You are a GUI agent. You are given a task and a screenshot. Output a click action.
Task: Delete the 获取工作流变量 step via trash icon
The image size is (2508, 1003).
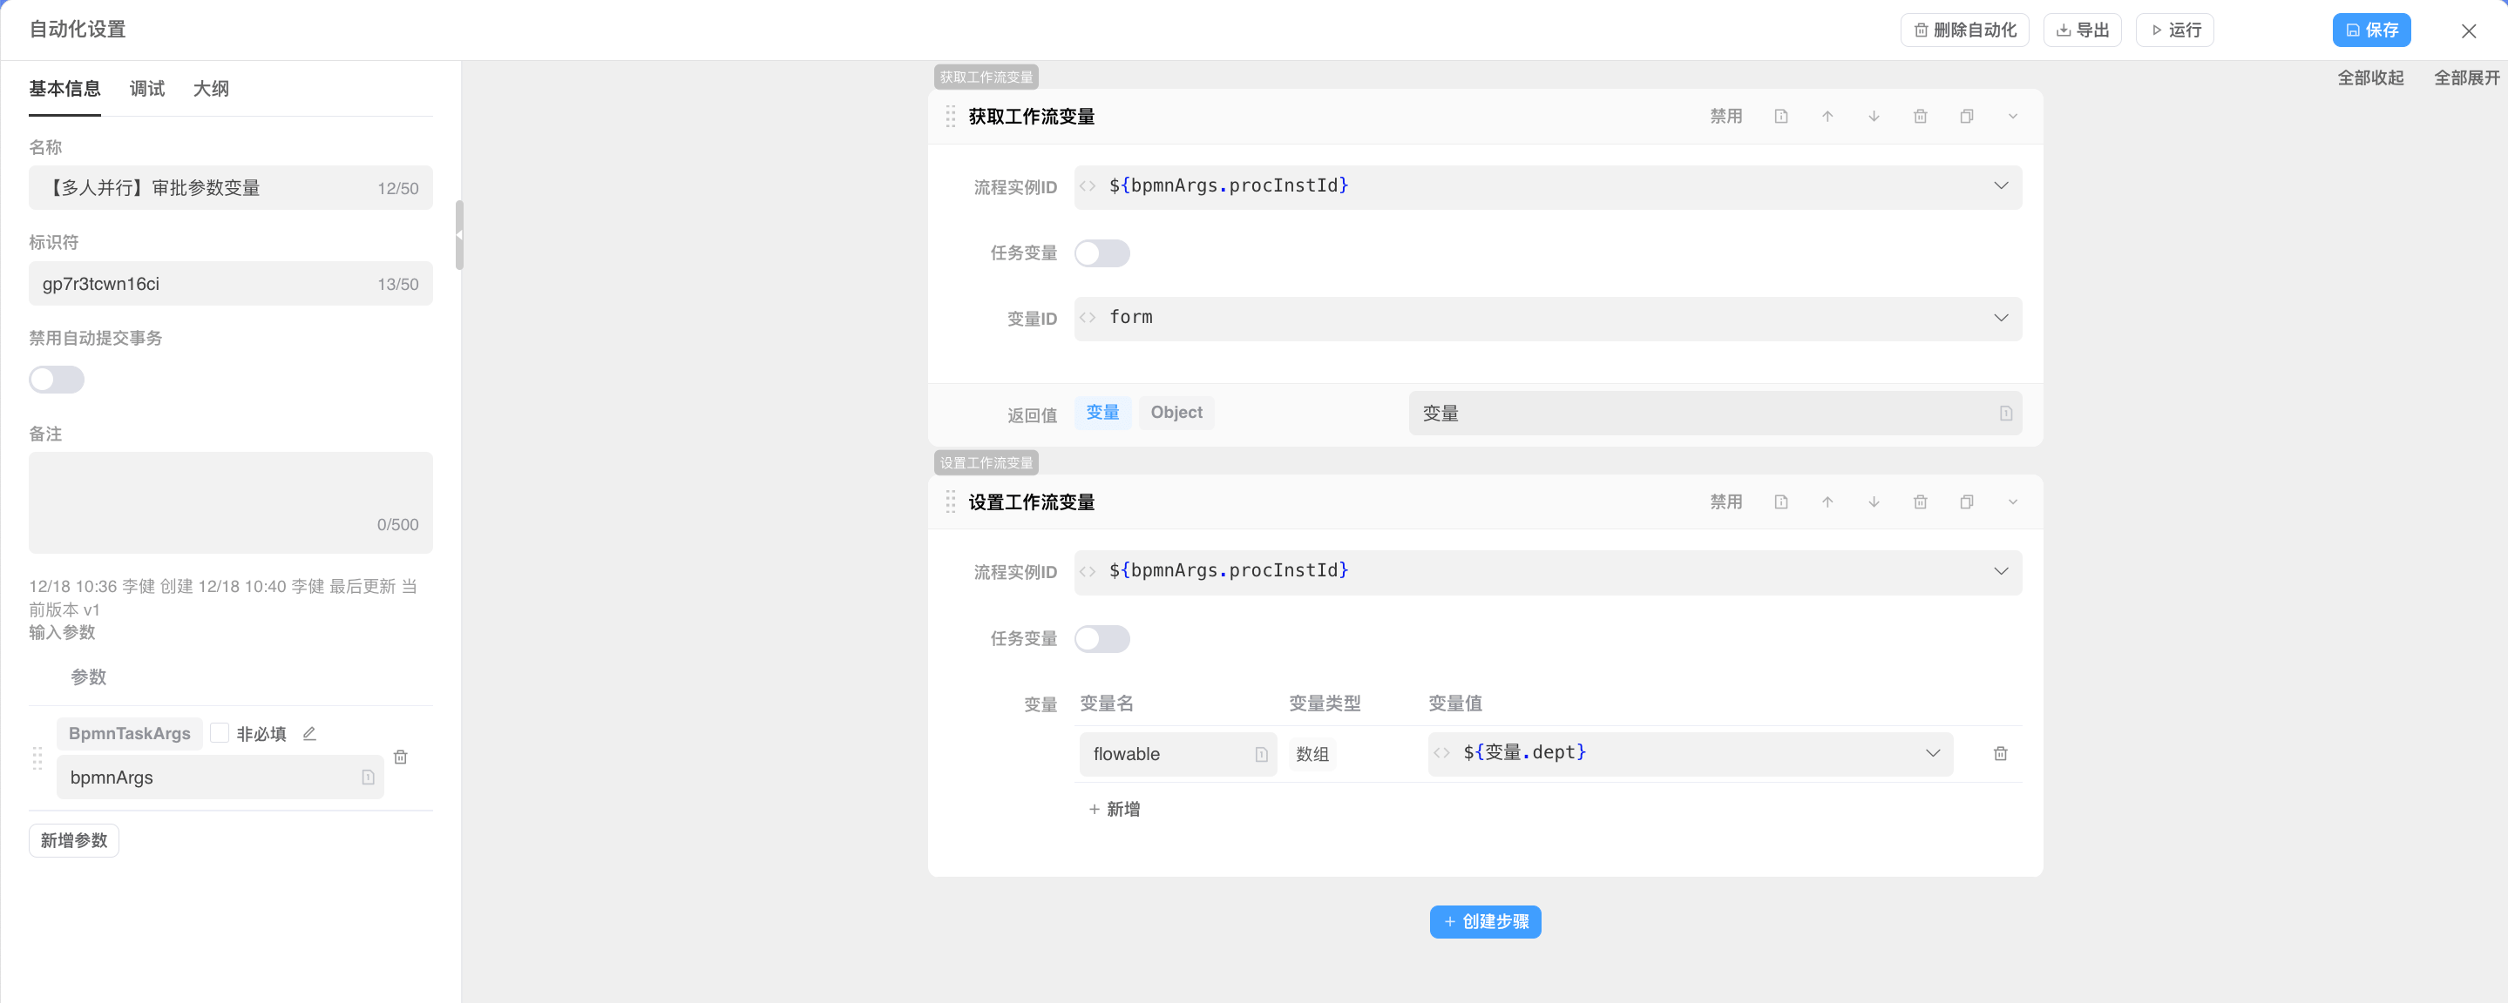coord(1920,117)
